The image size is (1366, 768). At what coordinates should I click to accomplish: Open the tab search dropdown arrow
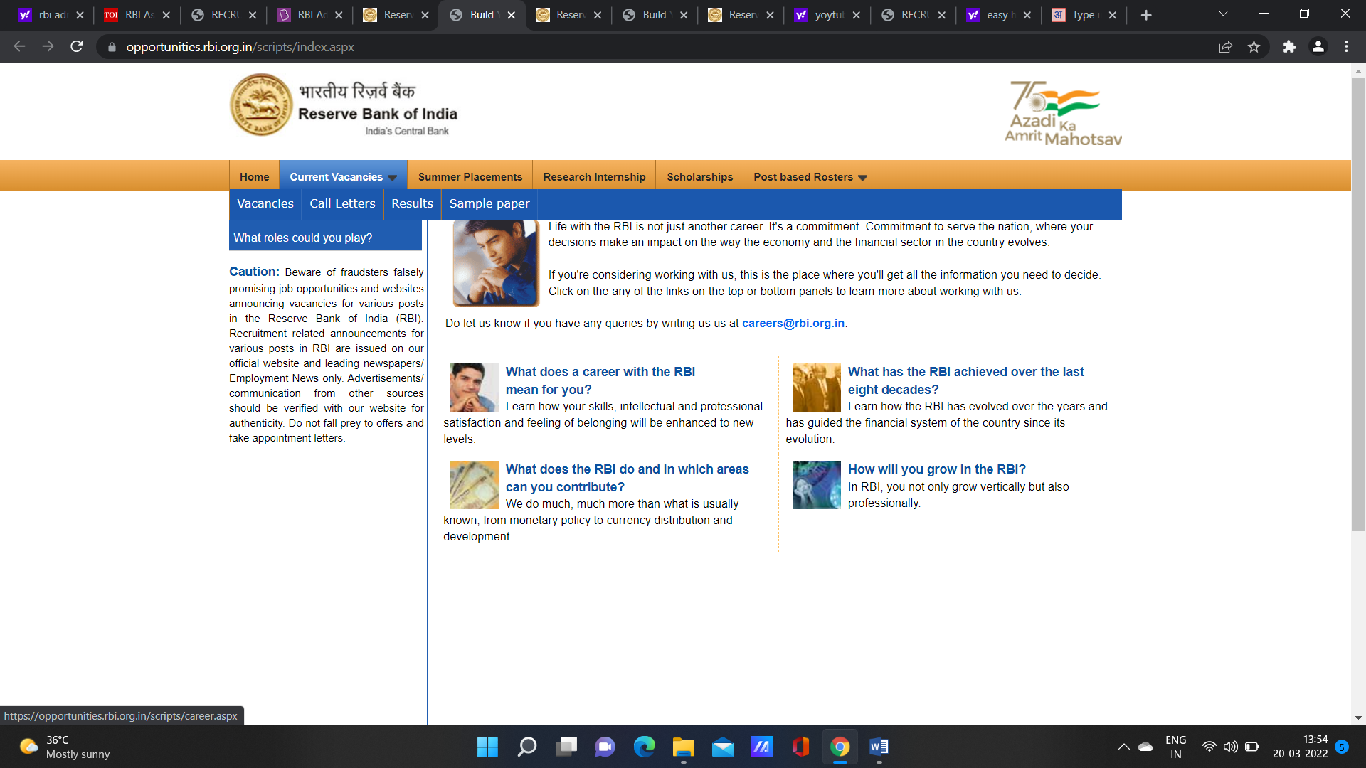click(x=1223, y=14)
